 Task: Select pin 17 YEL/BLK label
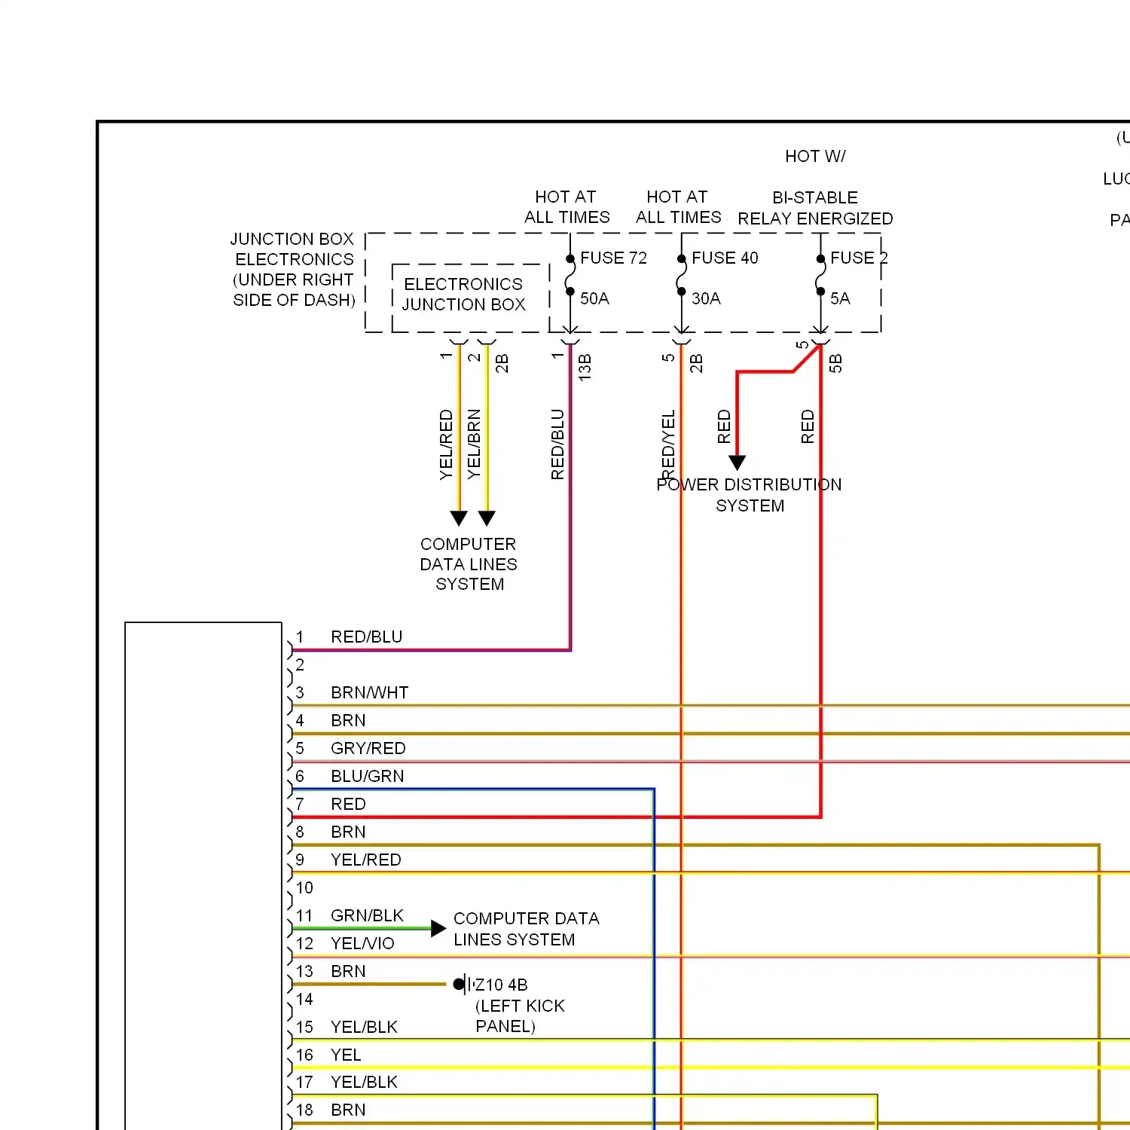click(364, 1082)
